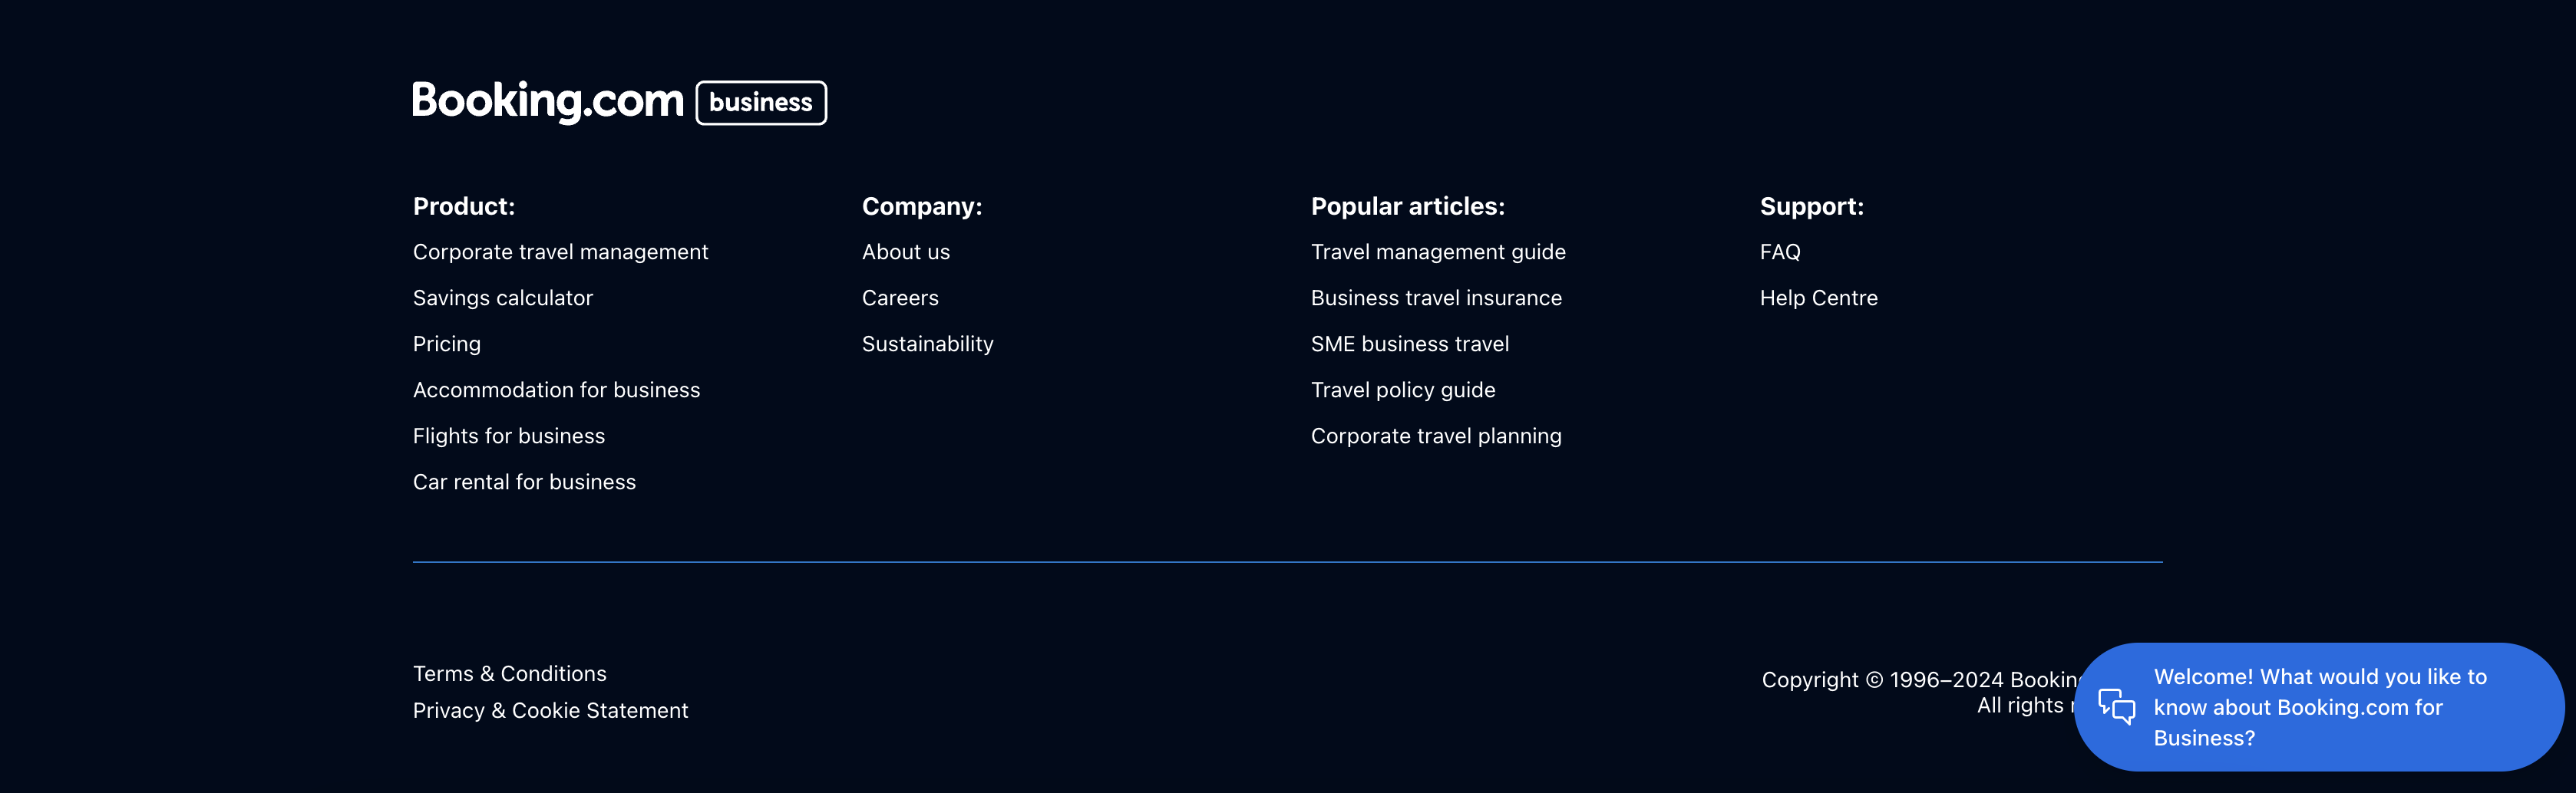
Task: Open the Travel management guide article
Action: point(1438,252)
